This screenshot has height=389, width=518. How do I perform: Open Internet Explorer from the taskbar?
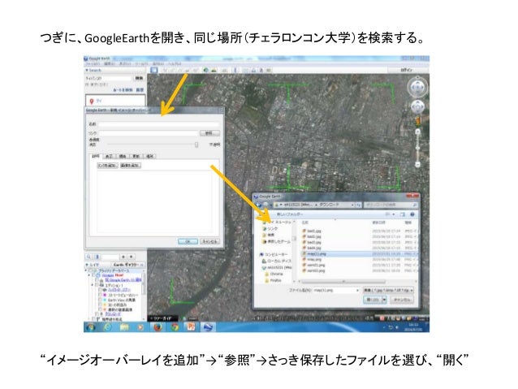107,327
